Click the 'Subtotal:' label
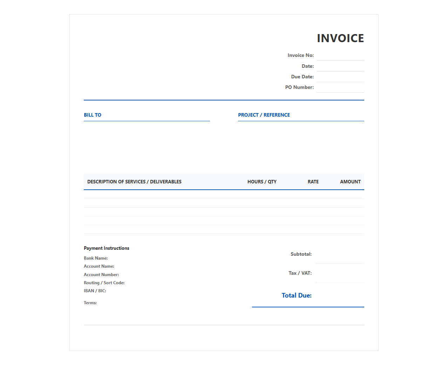This screenshot has width=448, height=365. tap(301, 254)
